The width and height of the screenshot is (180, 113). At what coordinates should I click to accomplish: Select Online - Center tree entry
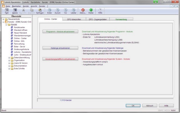(x=20, y=38)
